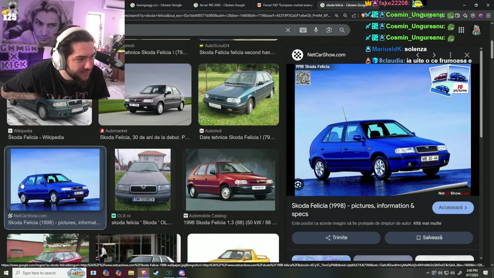Select the OLX.ro grey Skoda thumbnail
This screenshot has height=278, width=494.
[143, 180]
